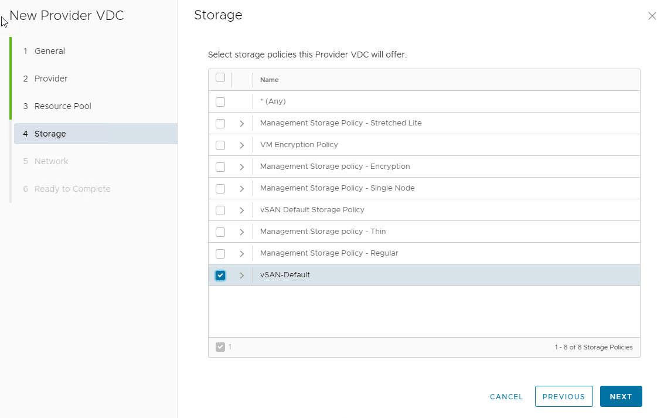
Task: Go to the Resource Pool step
Action: (x=63, y=106)
